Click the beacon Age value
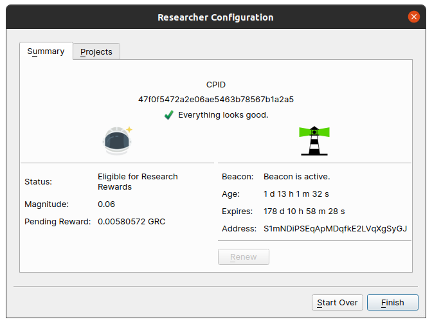Image resolution: width=432 pixels, height=324 pixels. click(296, 194)
